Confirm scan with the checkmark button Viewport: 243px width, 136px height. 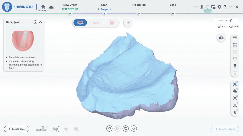point(134,129)
